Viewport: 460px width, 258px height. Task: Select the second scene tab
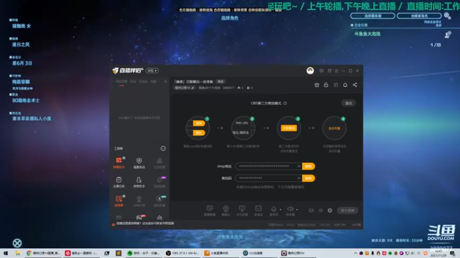(x=133, y=81)
